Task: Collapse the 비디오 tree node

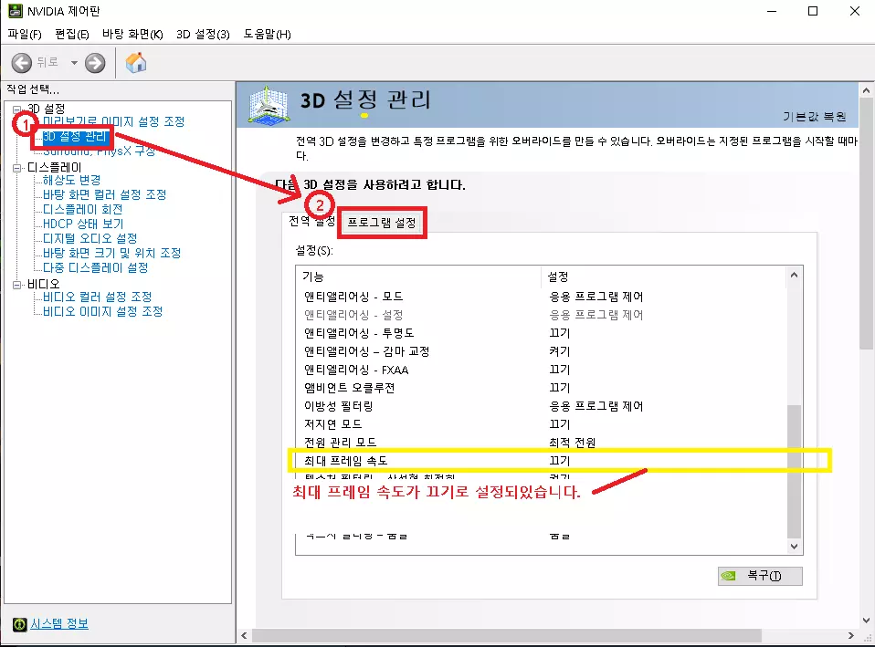Action: pyautogui.click(x=16, y=285)
